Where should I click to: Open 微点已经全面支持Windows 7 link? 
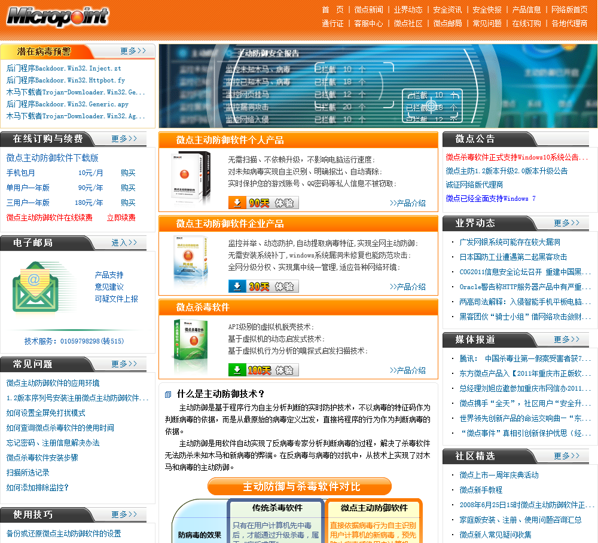pos(491,198)
